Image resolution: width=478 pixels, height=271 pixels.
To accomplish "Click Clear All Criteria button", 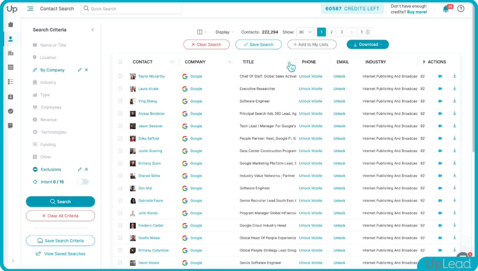I will coord(60,216).
